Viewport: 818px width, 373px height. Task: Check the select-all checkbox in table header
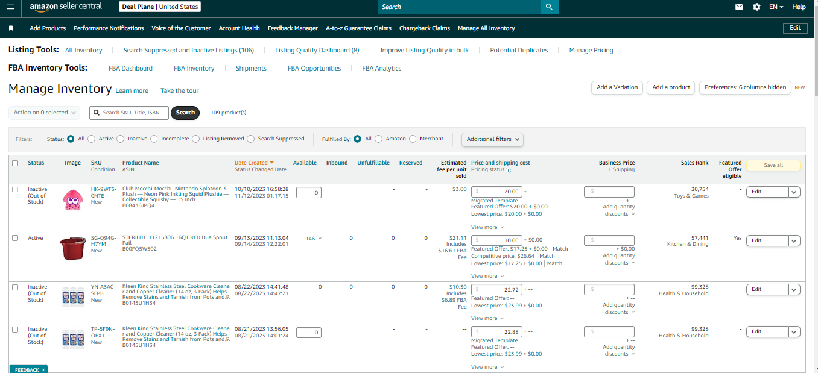(15, 163)
